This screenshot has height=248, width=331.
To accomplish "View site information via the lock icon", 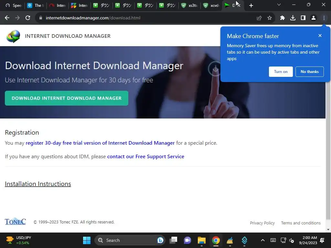I will 40,18.
